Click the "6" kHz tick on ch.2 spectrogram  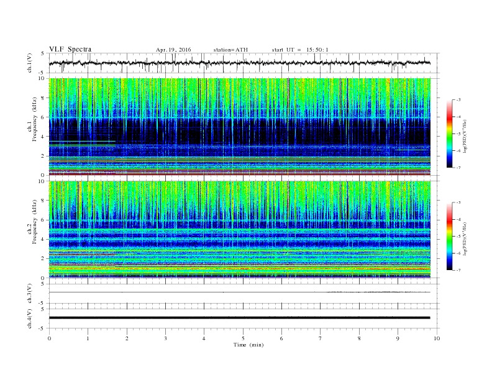click(x=43, y=220)
